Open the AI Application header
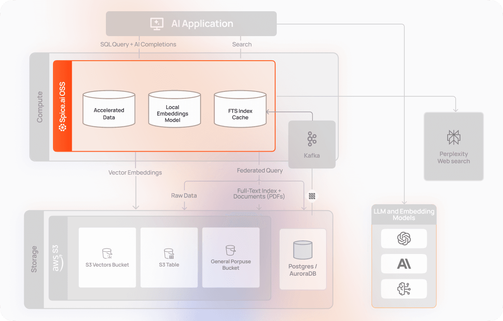This screenshot has height=321, width=503. [191, 23]
